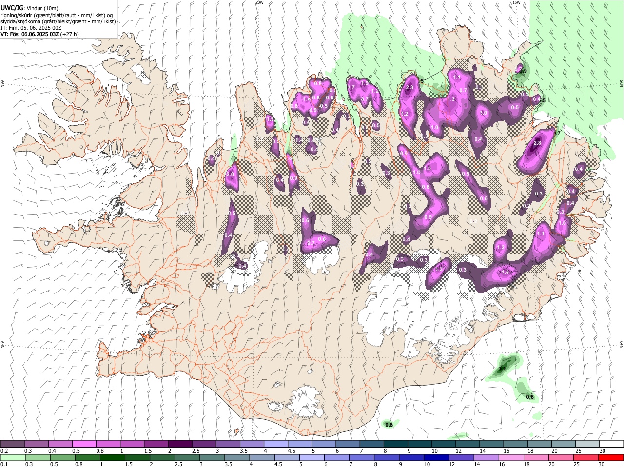Choose the light pink swatch between 16 and 18
The width and height of the screenshot is (624, 468).
pyautogui.click(x=511, y=458)
